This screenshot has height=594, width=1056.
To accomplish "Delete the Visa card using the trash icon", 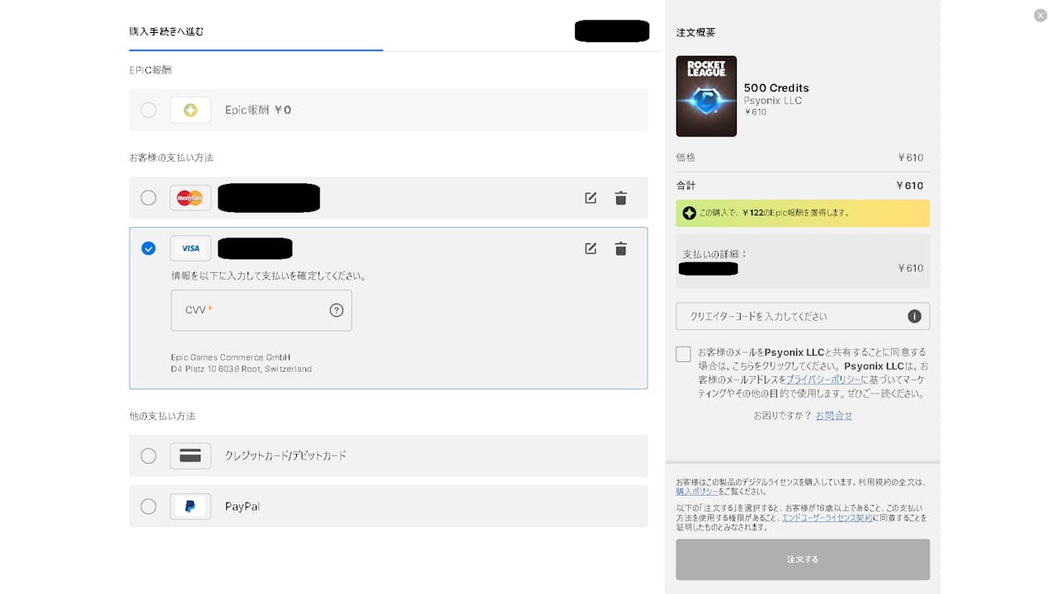I will pyautogui.click(x=620, y=247).
